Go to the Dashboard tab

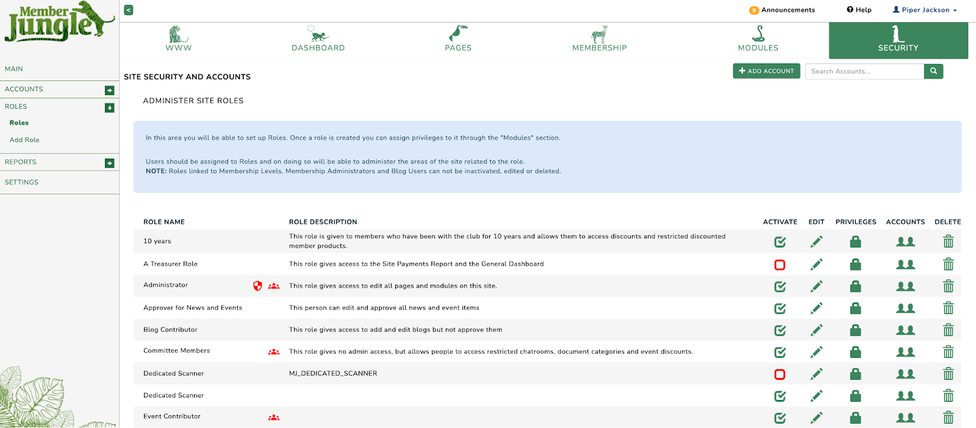[x=318, y=39]
